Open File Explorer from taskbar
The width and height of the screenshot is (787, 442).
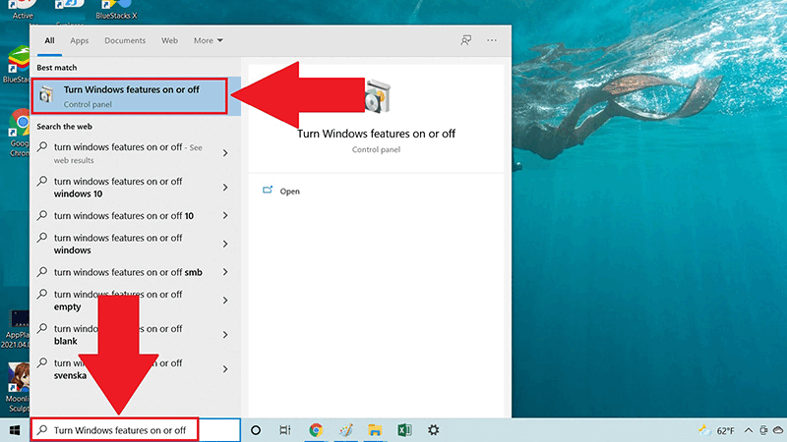point(375,430)
